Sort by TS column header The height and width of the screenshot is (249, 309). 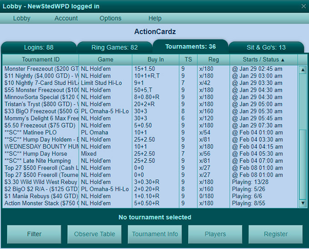[x=188, y=59]
